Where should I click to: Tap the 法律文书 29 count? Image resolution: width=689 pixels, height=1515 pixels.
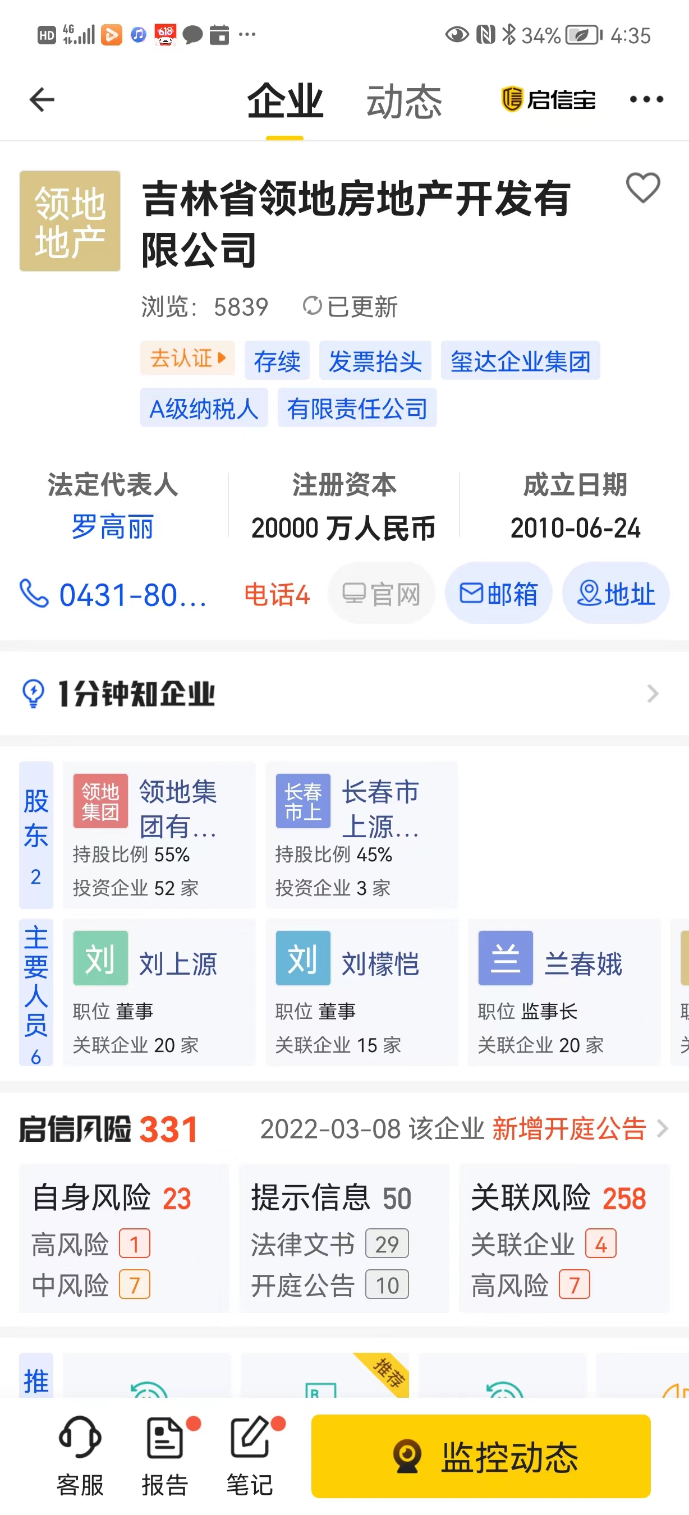(x=330, y=1244)
